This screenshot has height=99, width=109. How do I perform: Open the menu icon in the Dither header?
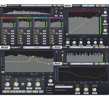(x=107, y=64)
